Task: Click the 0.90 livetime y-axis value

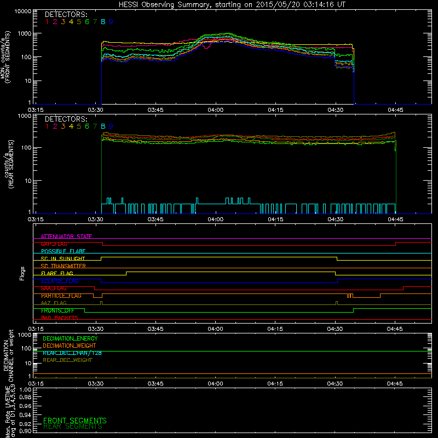Action: (25, 431)
